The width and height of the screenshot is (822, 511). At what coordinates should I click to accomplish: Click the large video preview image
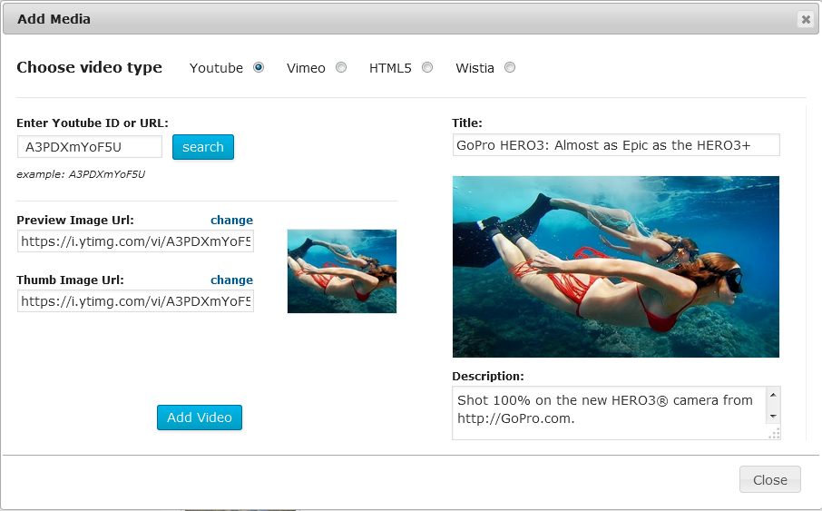616,267
